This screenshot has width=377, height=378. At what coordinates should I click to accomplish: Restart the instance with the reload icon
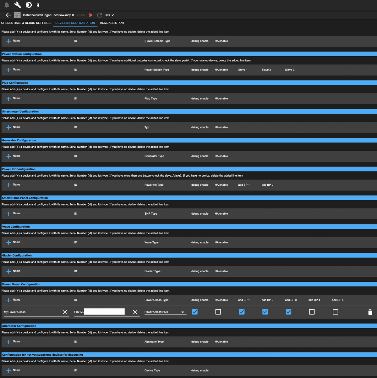pyautogui.click(x=100, y=15)
